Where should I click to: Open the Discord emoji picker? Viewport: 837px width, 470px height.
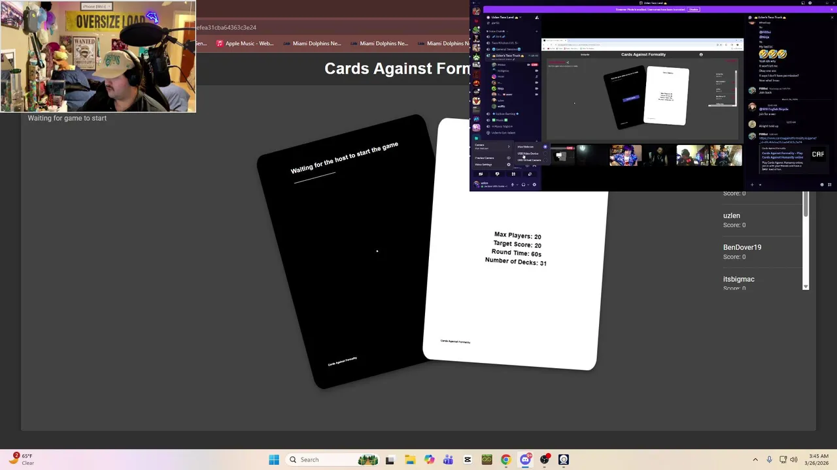(822, 185)
